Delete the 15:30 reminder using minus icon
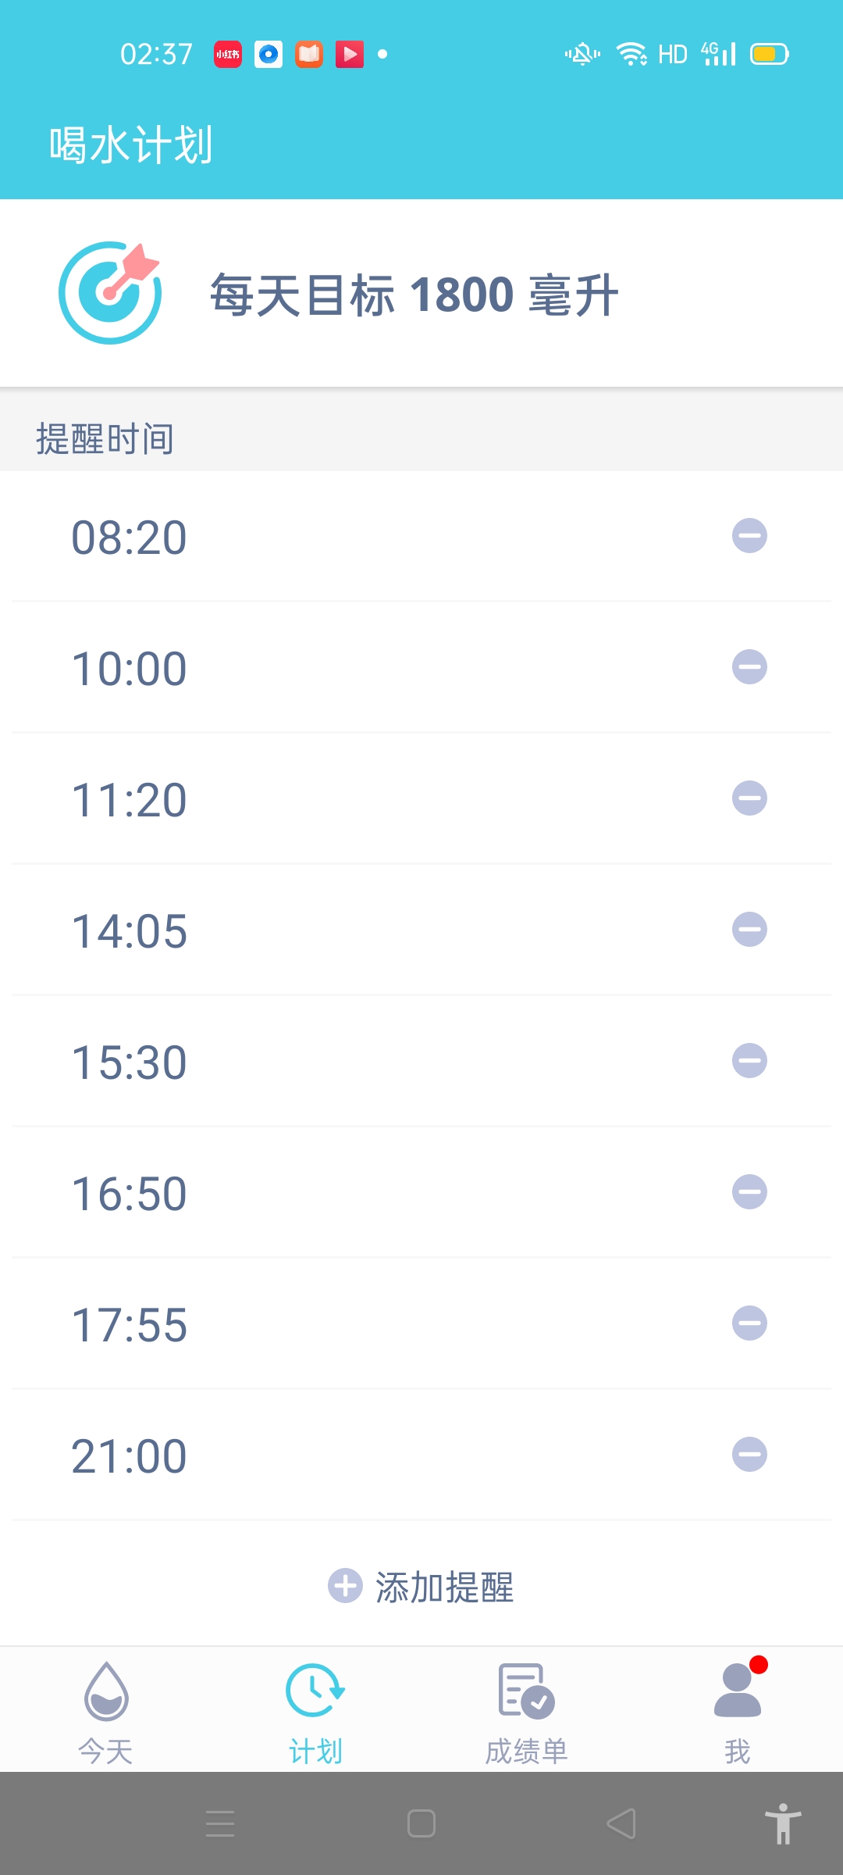Image resolution: width=843 pixels, height=1875 pixels. pyautogui.click(x=749, y=1061)
